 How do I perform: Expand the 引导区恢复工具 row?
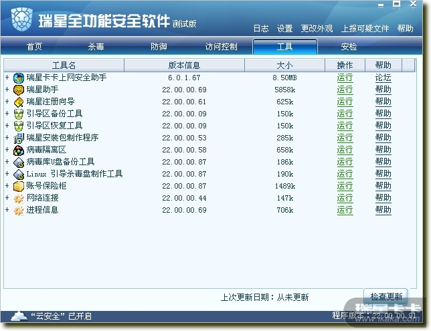(x=7, y=126)
